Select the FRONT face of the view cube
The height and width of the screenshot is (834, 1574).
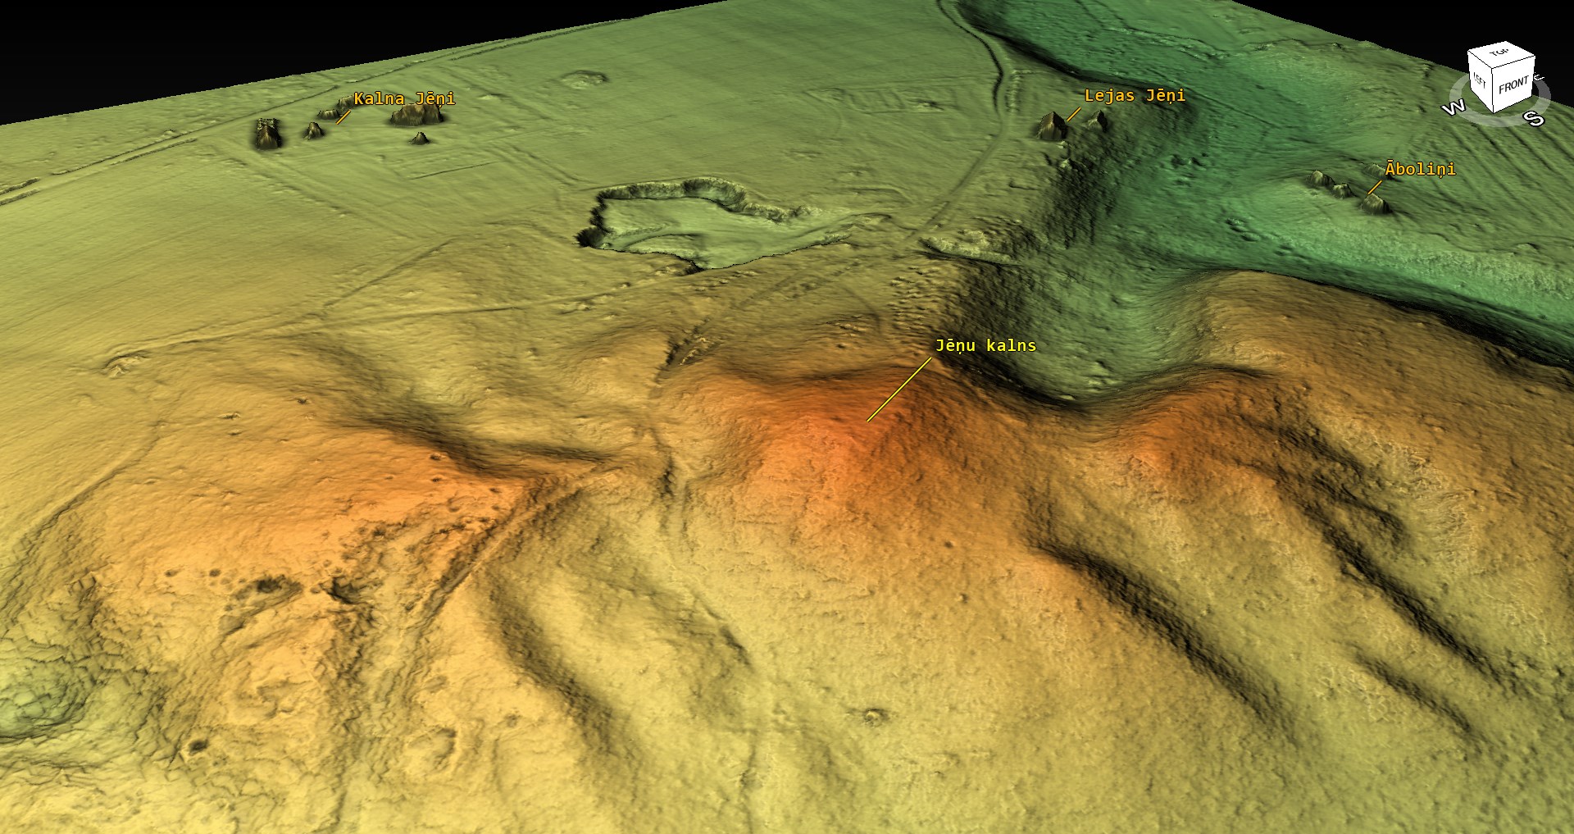tap(1513, 84)
